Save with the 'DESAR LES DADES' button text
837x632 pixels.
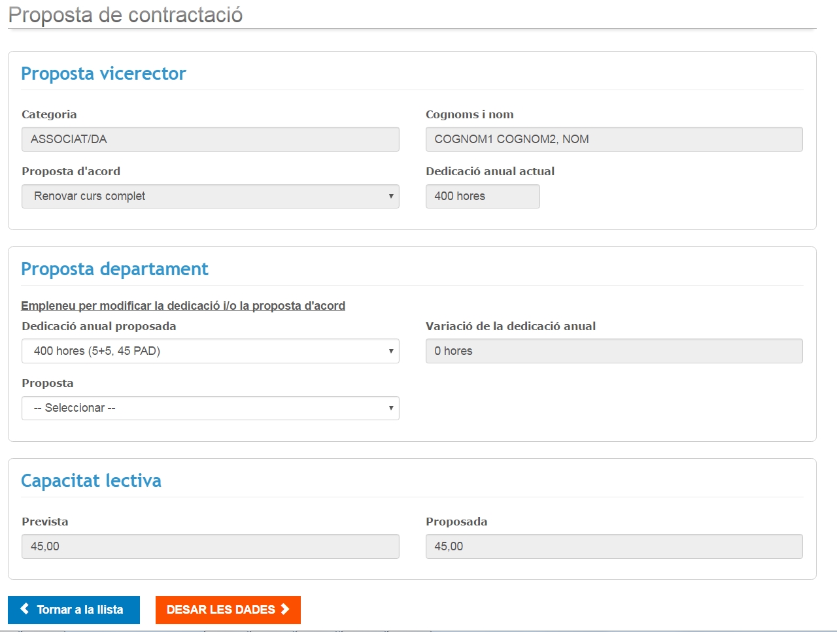pos(220,610)
